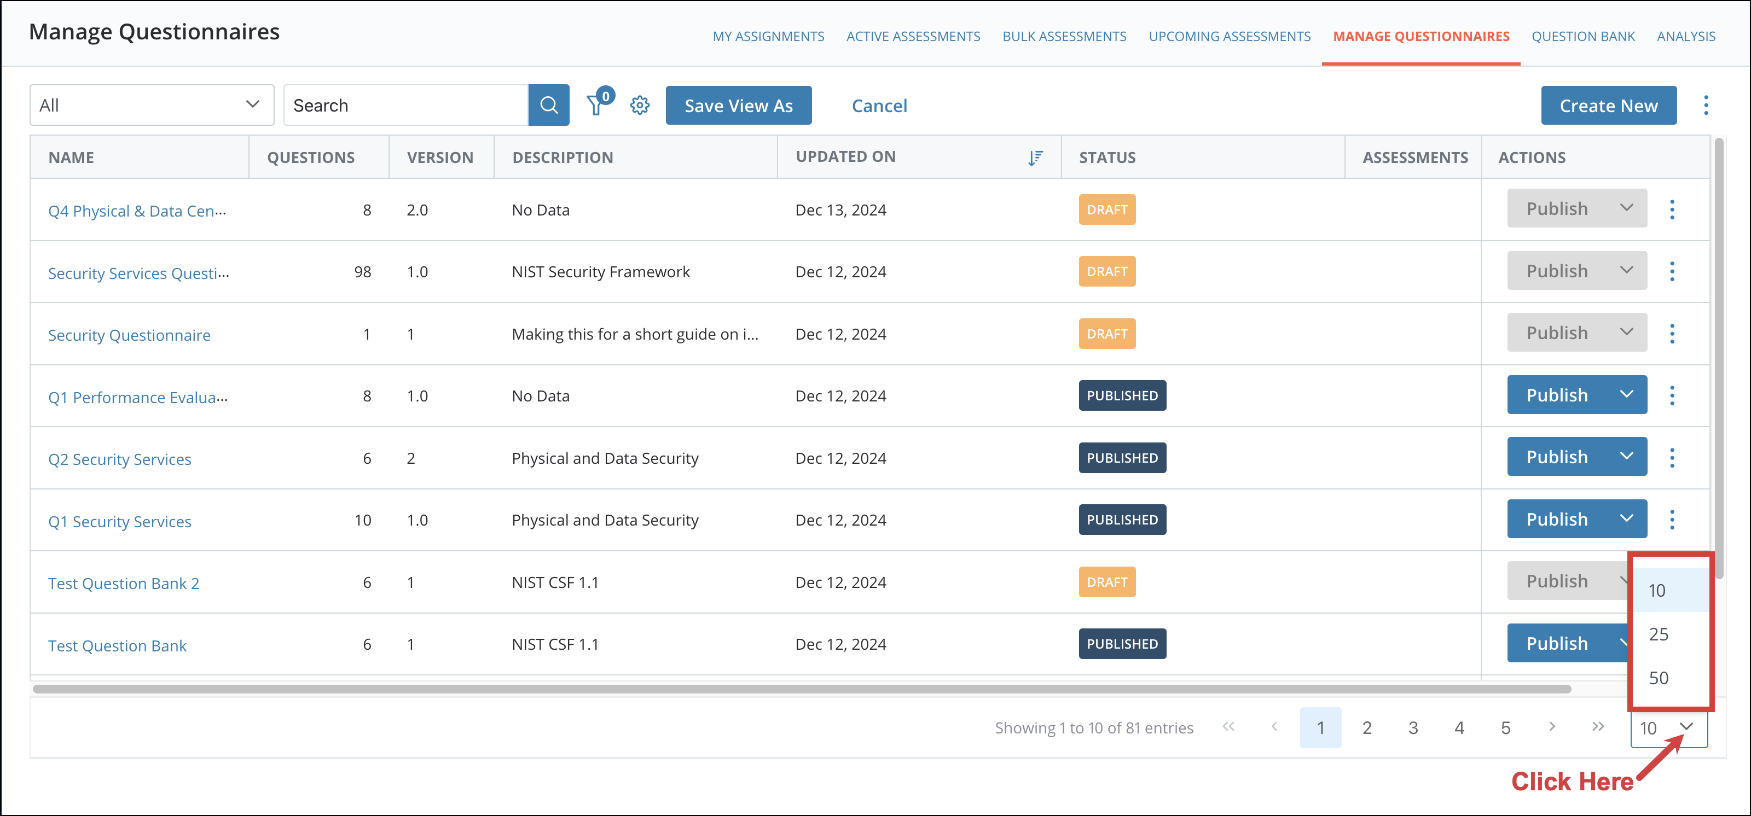Click the Create New button
The image size is (1751, 816).
[x=1608, y=104]
